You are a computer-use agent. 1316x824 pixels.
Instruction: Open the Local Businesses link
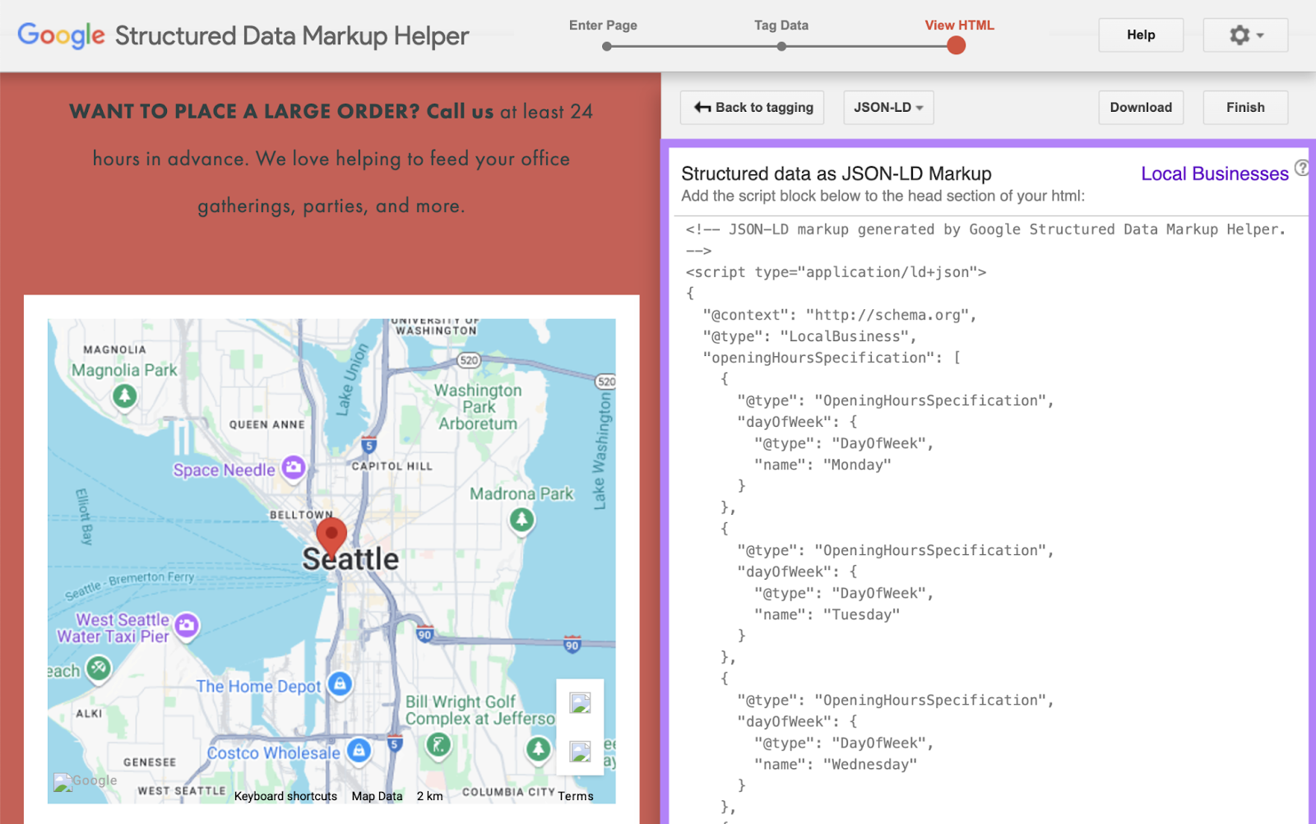tap(1214, 174)
